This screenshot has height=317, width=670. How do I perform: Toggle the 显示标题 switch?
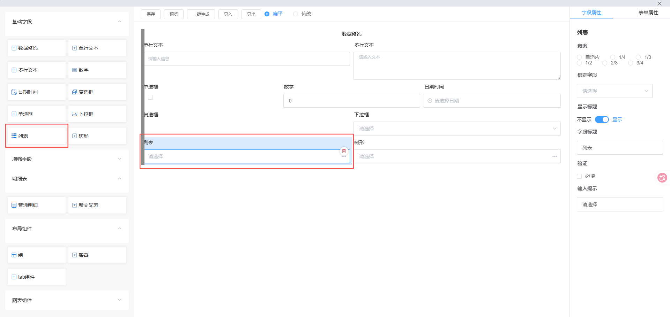(x=602, y=119)
